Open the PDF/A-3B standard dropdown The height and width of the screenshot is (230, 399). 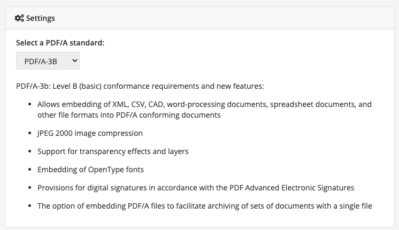pyautogui.click(x=47, y=61)
